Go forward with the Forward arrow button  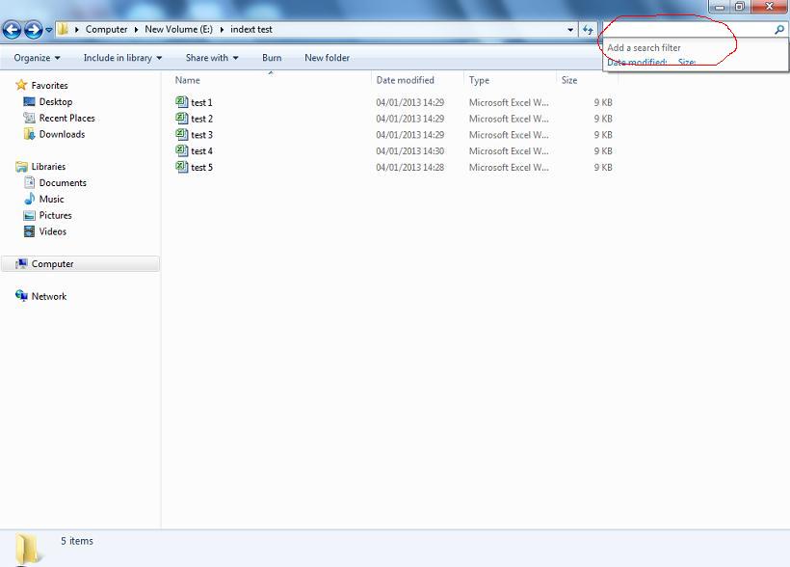[x=34, y=30]
